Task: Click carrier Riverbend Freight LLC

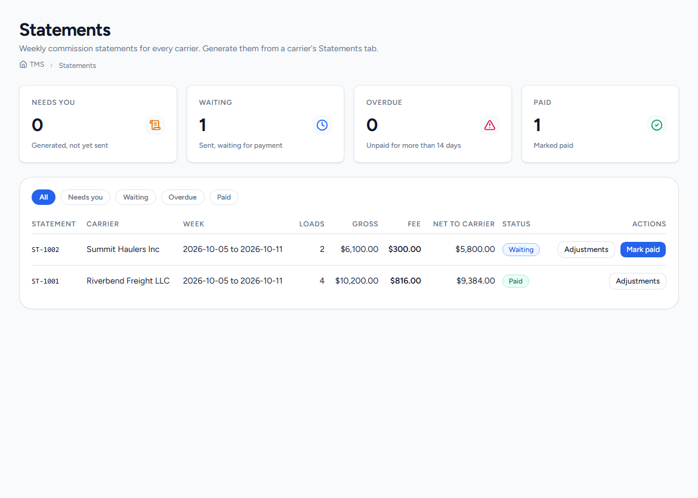Action: coord(128,281)
